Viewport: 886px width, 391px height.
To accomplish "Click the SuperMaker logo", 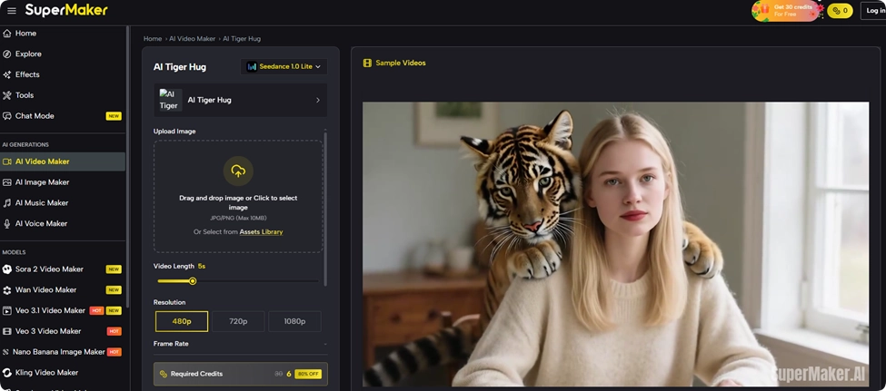I will 66,10.
